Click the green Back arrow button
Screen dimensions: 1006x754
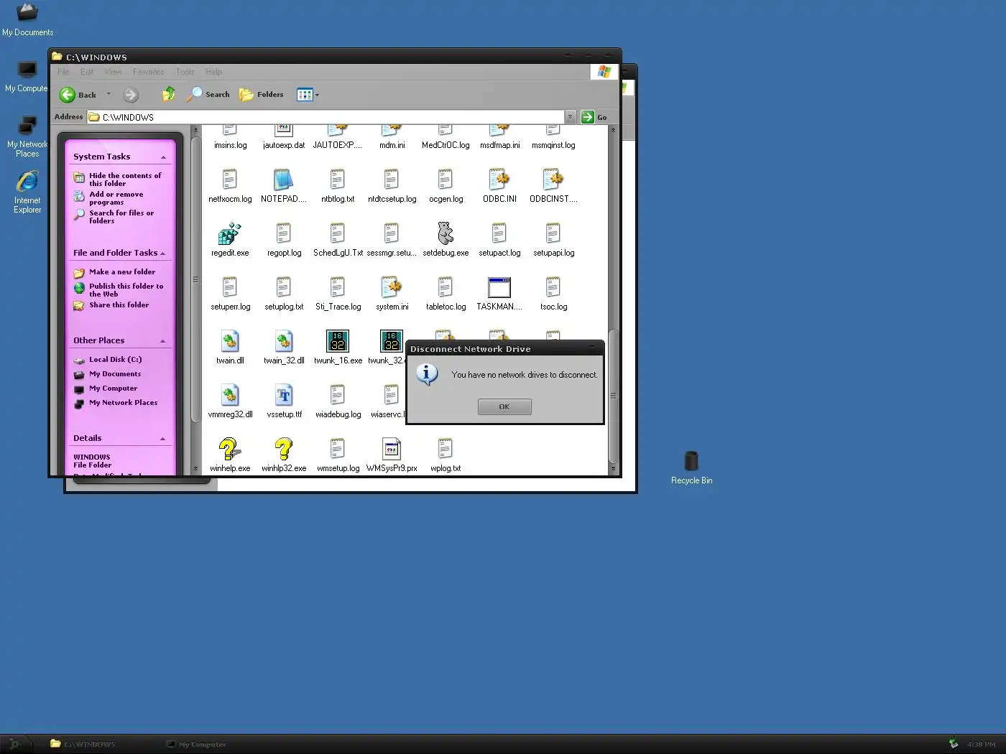68,95
